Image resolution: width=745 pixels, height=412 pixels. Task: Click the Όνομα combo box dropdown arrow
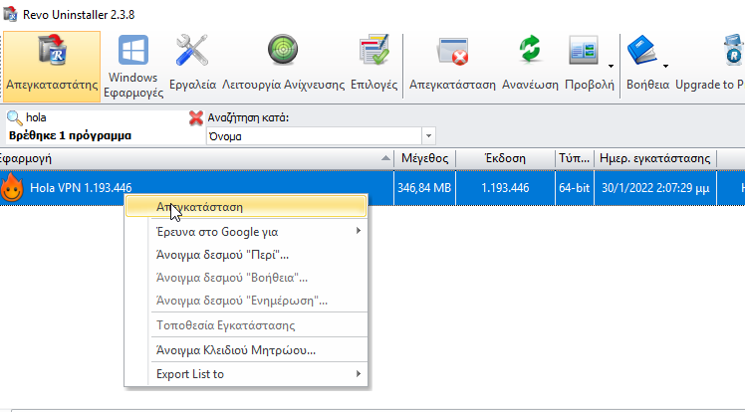(x=428, y=136)
